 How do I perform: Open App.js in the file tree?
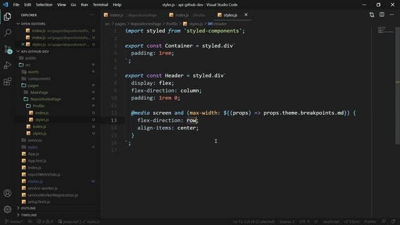point(33,154)
